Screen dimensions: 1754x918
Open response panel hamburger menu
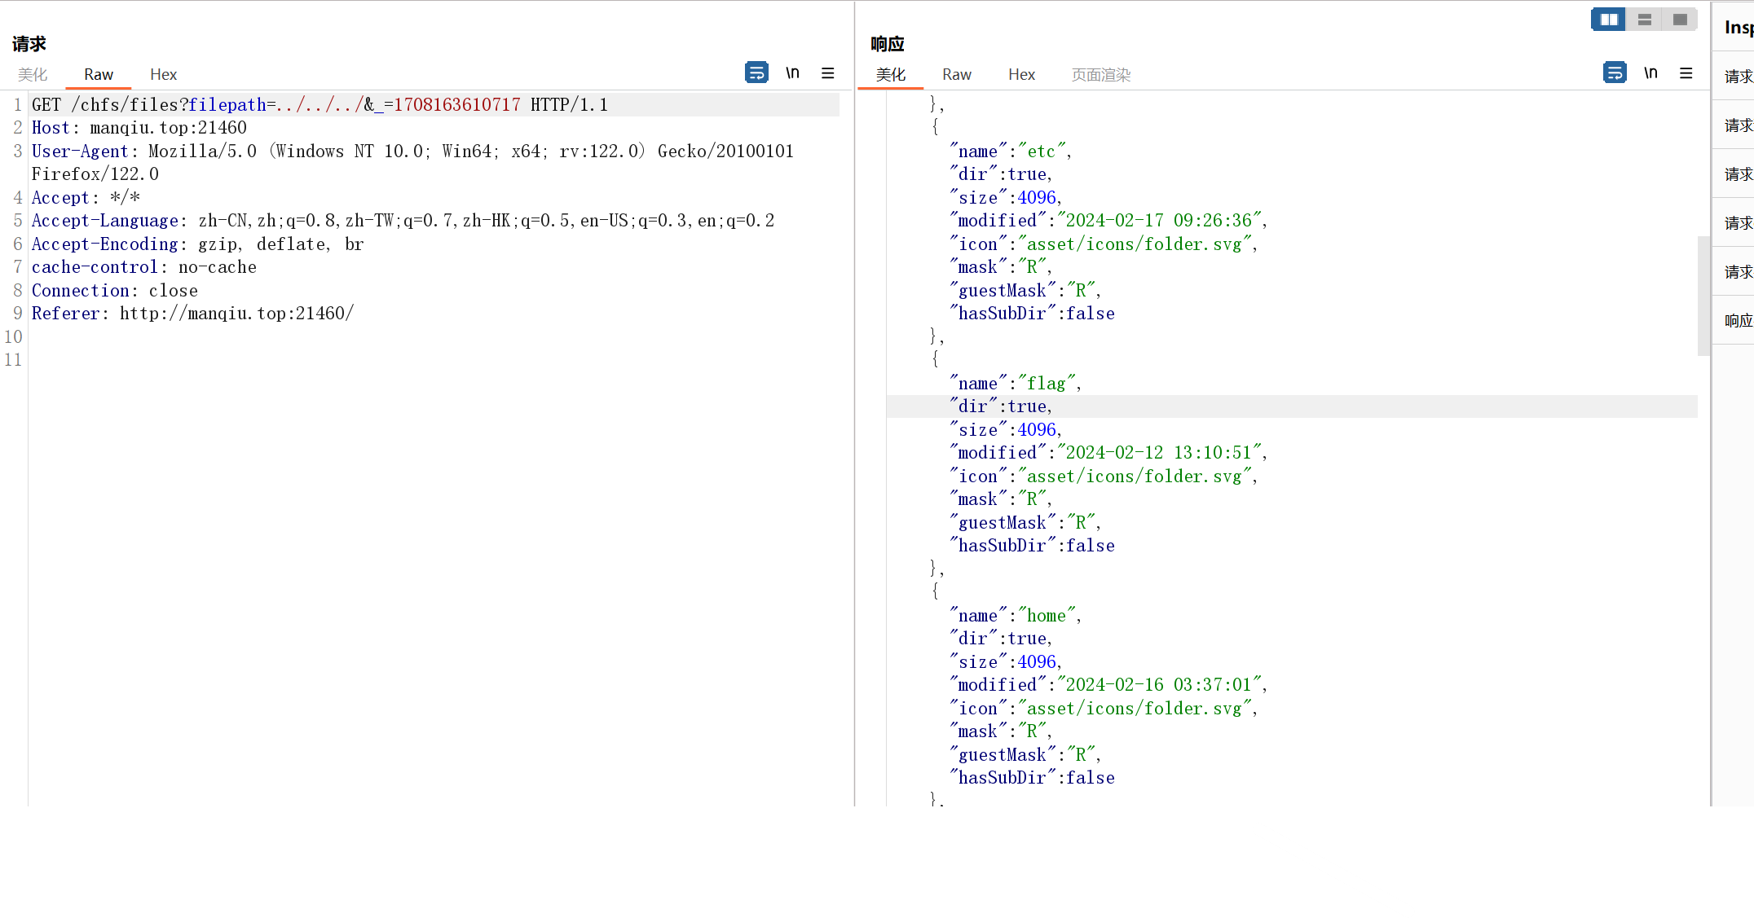pyautogui.click(x=1686, y=73)
